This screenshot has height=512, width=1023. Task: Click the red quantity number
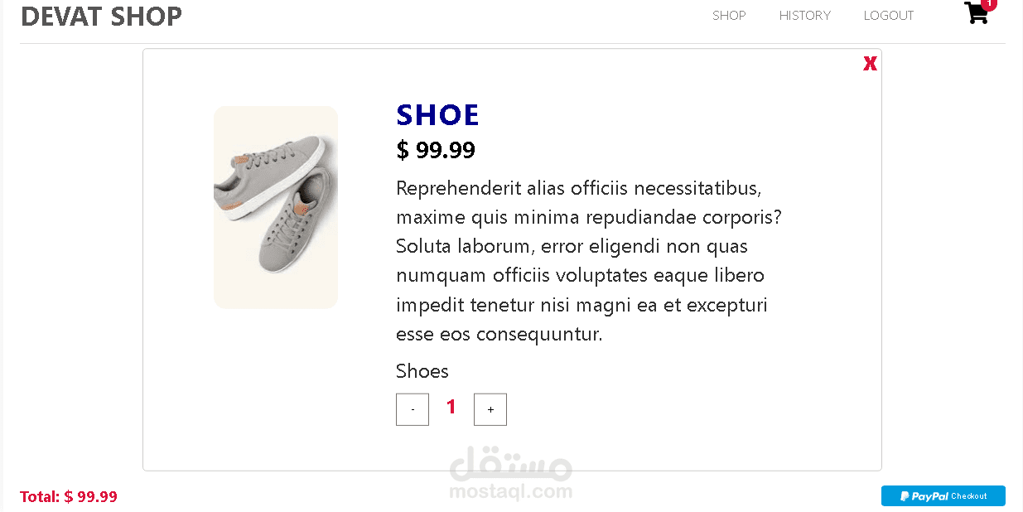(451, 407)
